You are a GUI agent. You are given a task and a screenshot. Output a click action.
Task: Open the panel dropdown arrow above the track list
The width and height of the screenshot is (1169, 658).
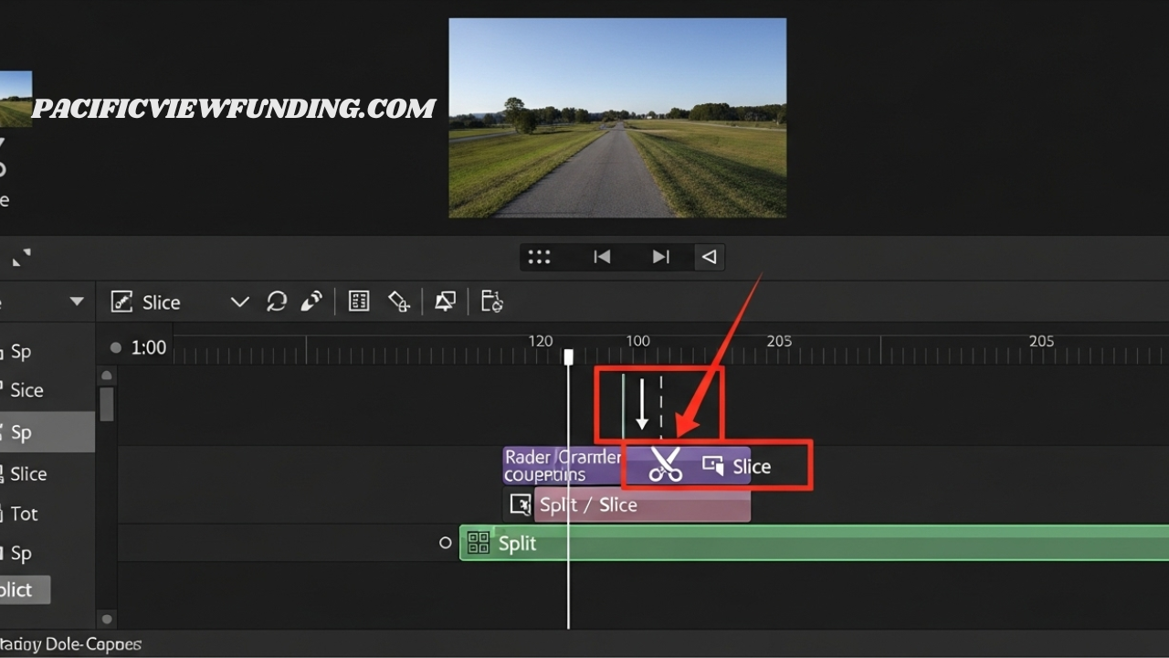78,302
